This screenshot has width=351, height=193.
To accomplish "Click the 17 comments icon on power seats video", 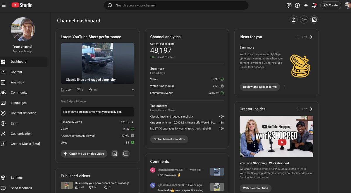I will tap(91, 187).
